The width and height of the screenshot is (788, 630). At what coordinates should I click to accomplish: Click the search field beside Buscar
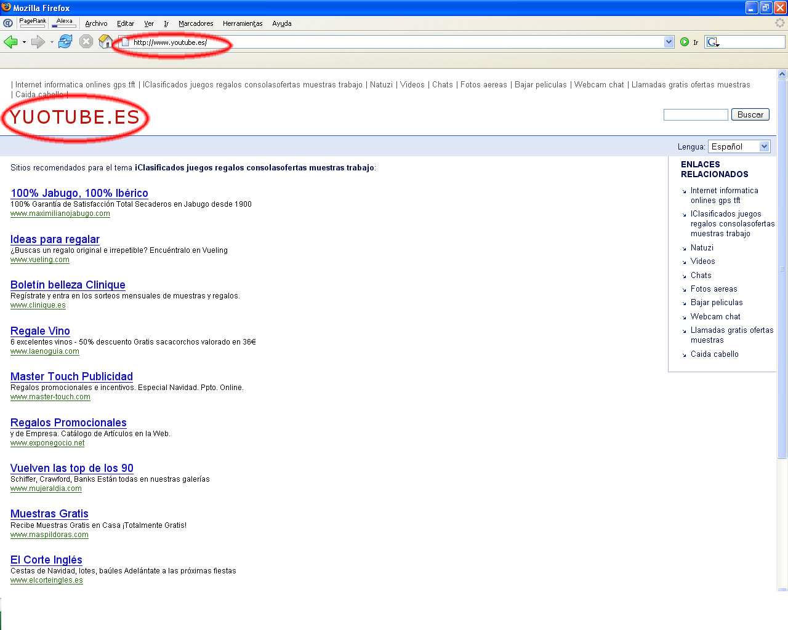click(695, 115)
